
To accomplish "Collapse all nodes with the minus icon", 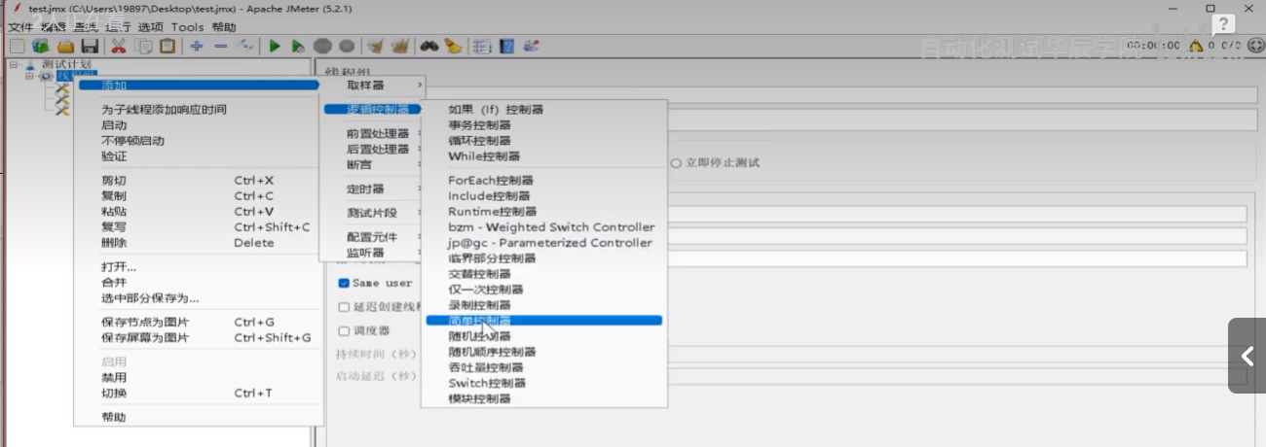I will coord(221,46).
